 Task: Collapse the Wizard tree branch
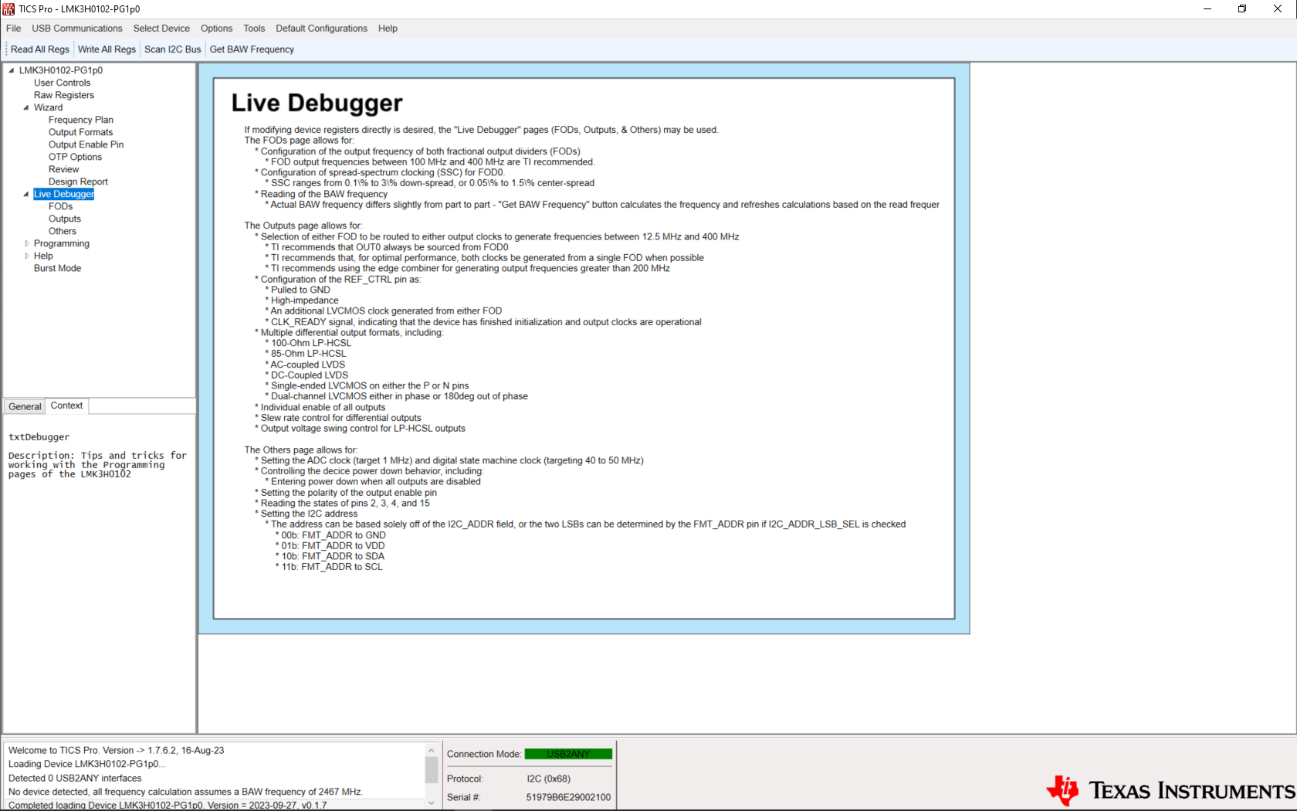26,107
